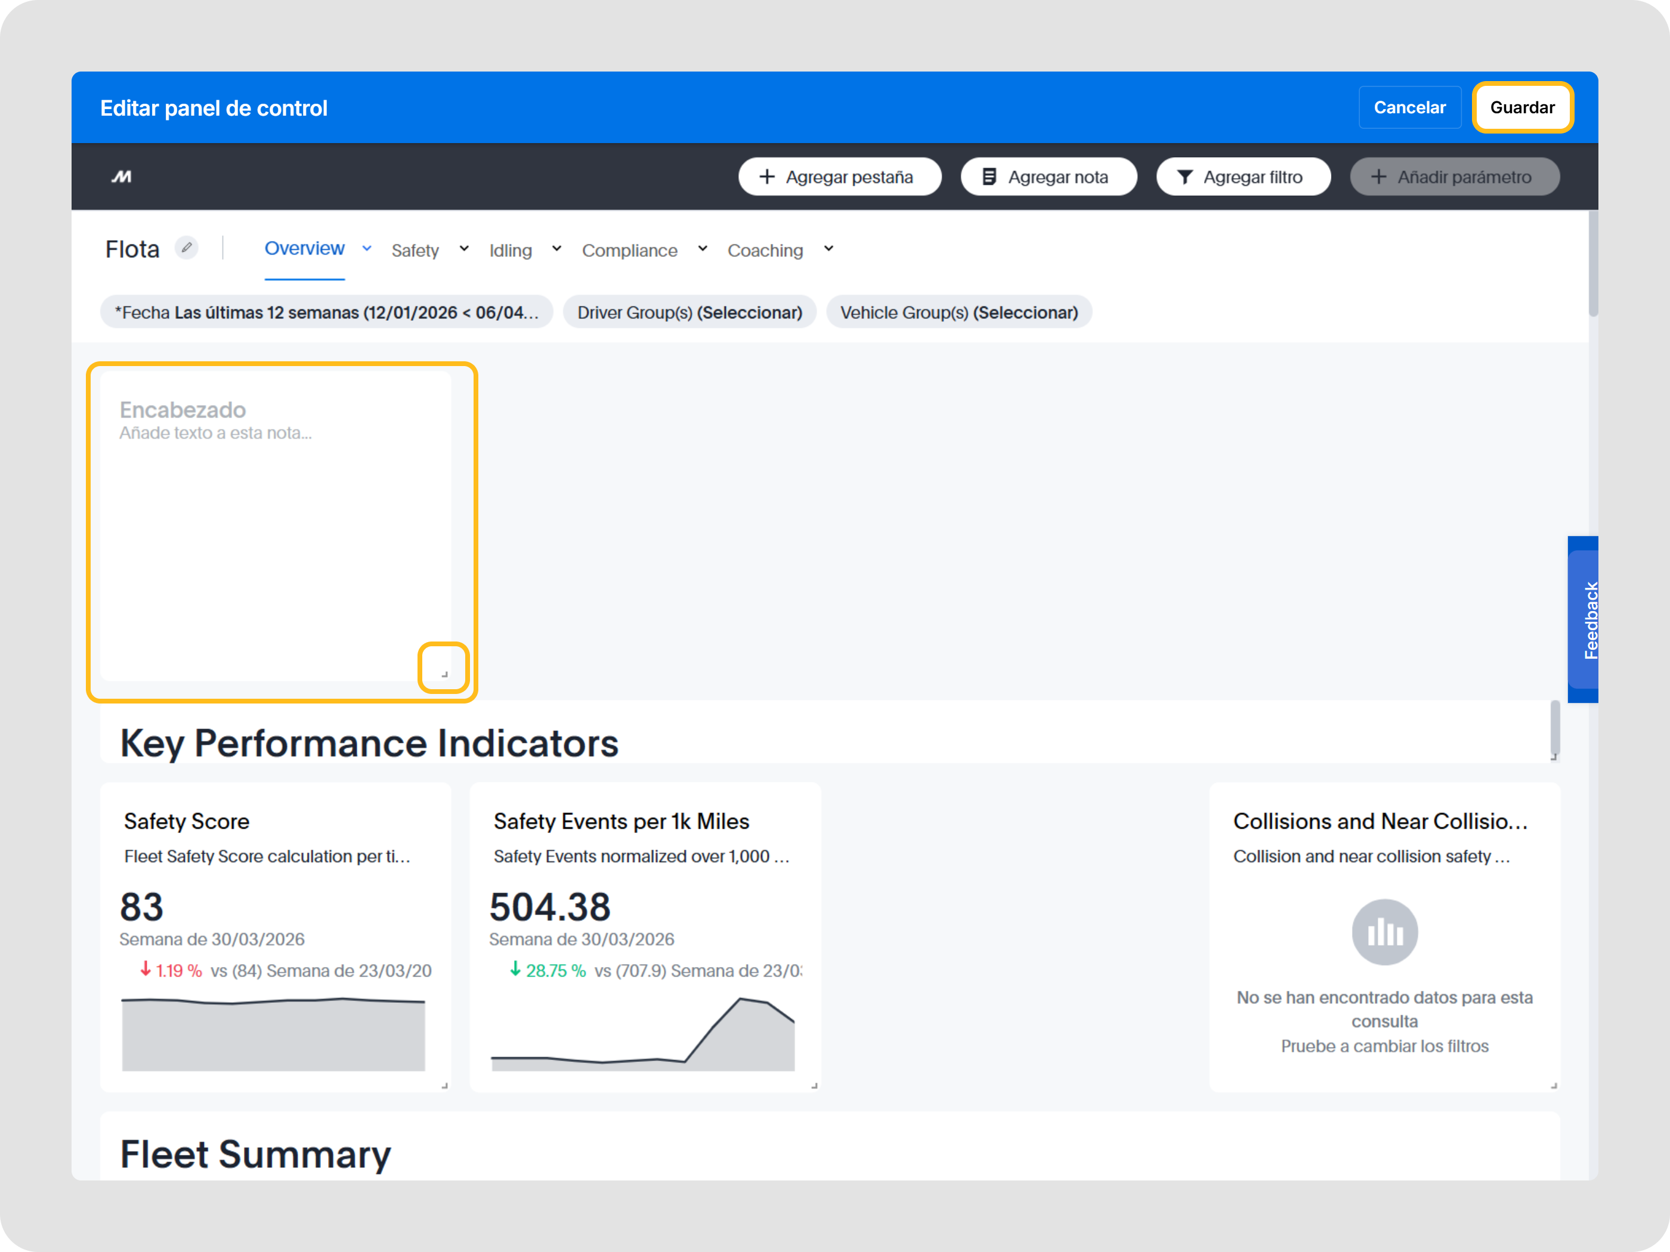Click resize handle on Collisions card
Viewport: 1670px width, 1252px height.
coord(1554,1086)
